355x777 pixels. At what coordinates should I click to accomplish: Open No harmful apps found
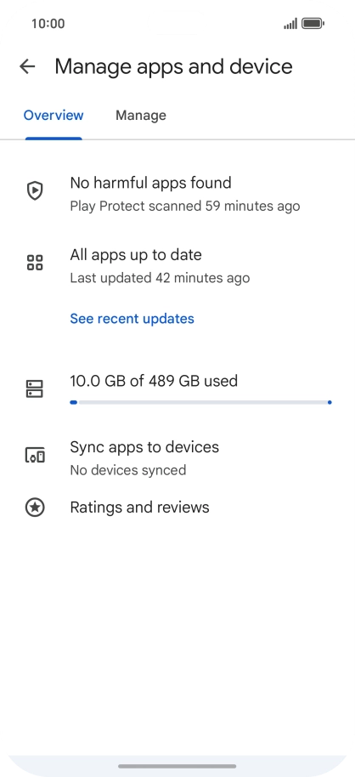click(150, 183)
